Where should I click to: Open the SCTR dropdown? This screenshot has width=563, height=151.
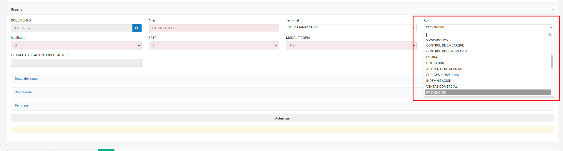[x=213, y=45]
